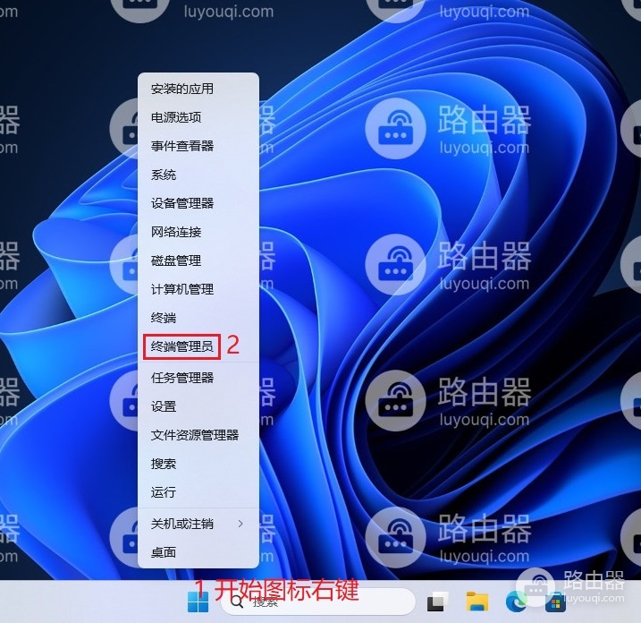Show 桌面 via menu entry
Viewport: 641px width, 623px height.
(x=198, y=552)
